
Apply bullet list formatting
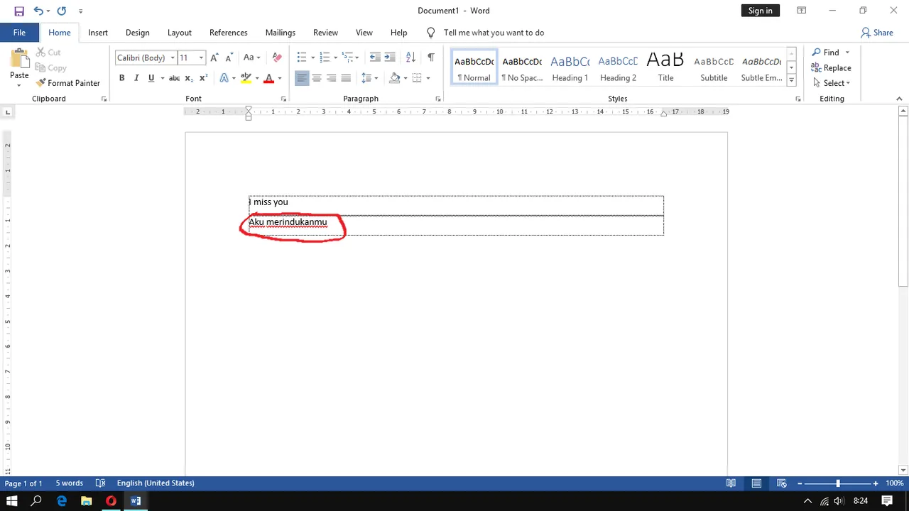[x=302, y=57]
